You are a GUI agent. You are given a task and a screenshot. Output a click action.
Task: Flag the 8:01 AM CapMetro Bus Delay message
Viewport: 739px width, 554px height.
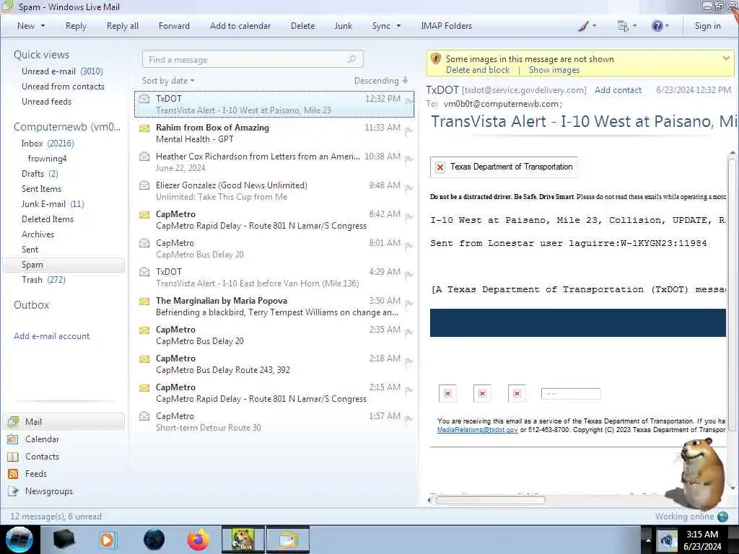tap(408, 247)
